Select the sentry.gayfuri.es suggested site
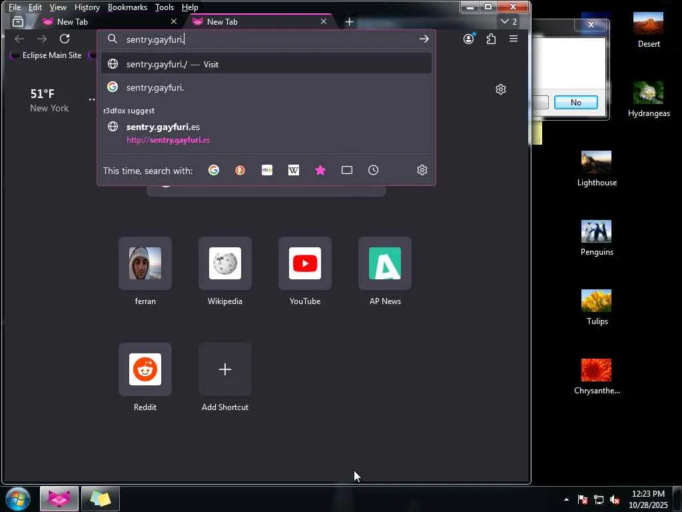The width and height of the screenshot is (682, 512). 266,133
